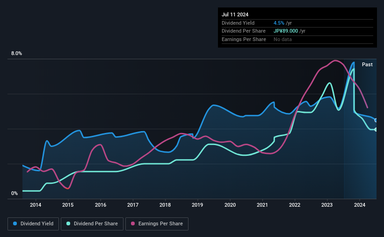Click the 2018 x-axis label
Screen dimensions: 384x237
click(165, 205)
